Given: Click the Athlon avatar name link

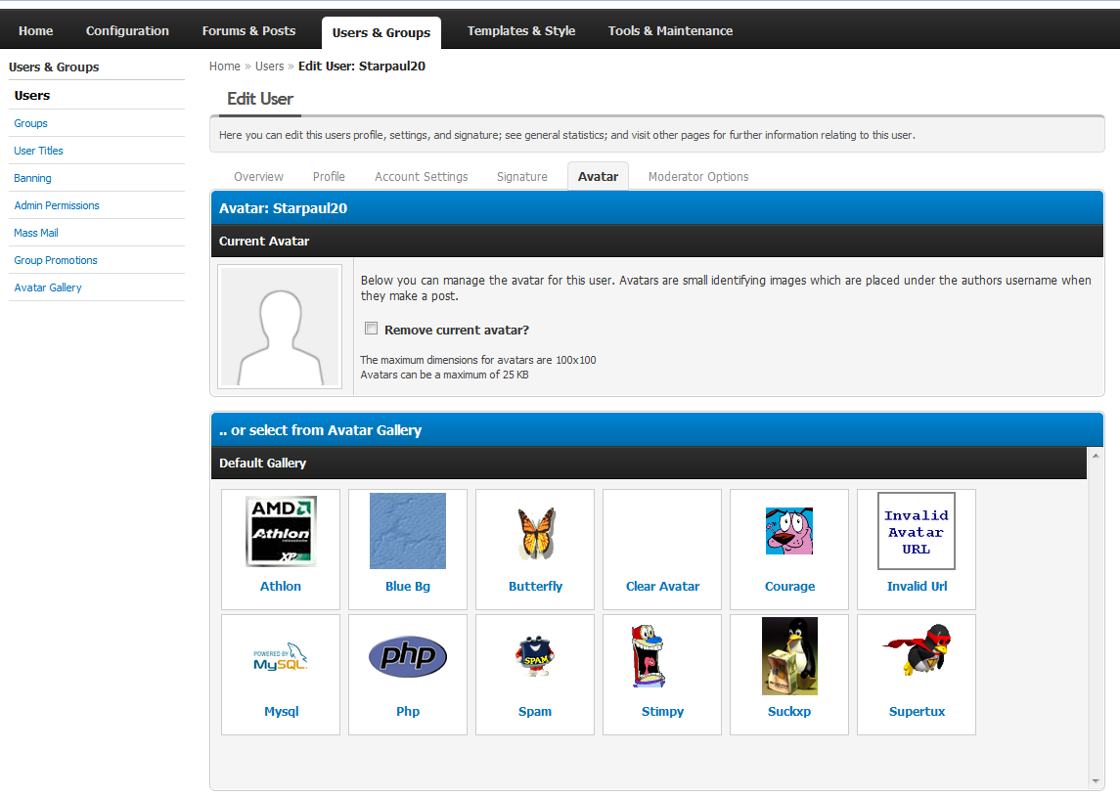Looking at the screenshot, I should pyautogui.click(x=281, y=586).
